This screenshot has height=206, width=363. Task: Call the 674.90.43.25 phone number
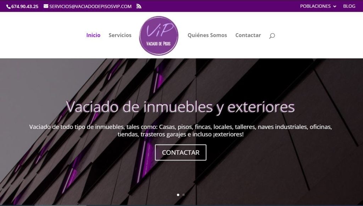[x=25, y=6]
